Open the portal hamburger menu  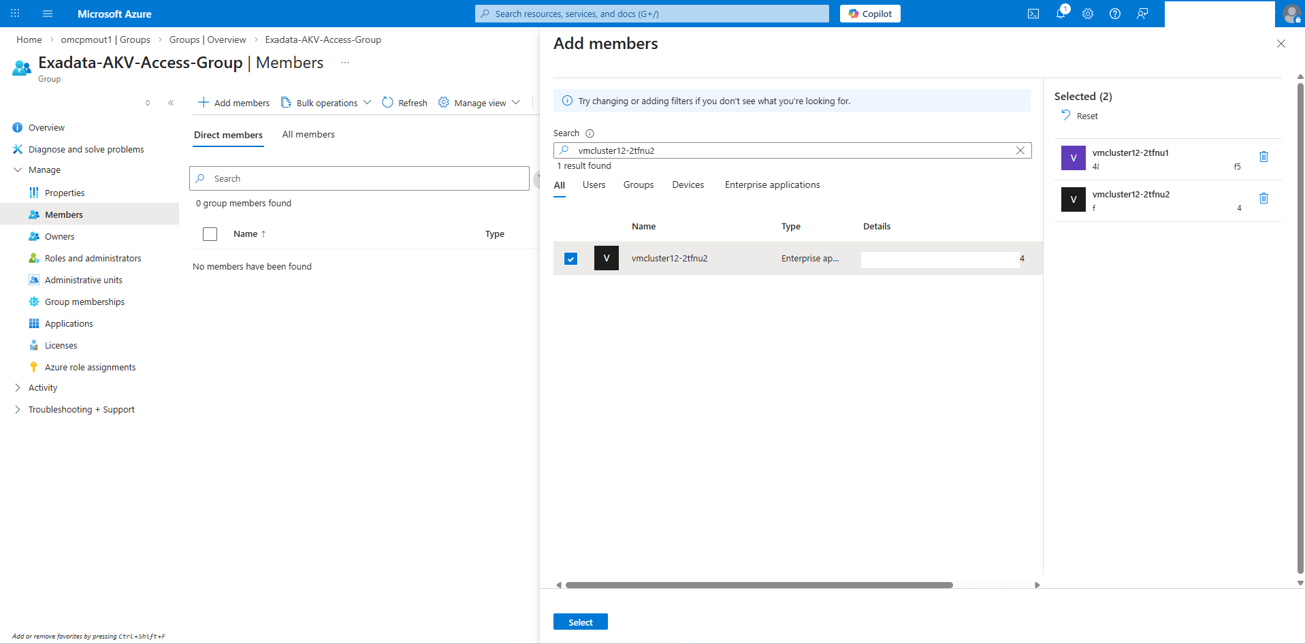click(x=47, y=14)
